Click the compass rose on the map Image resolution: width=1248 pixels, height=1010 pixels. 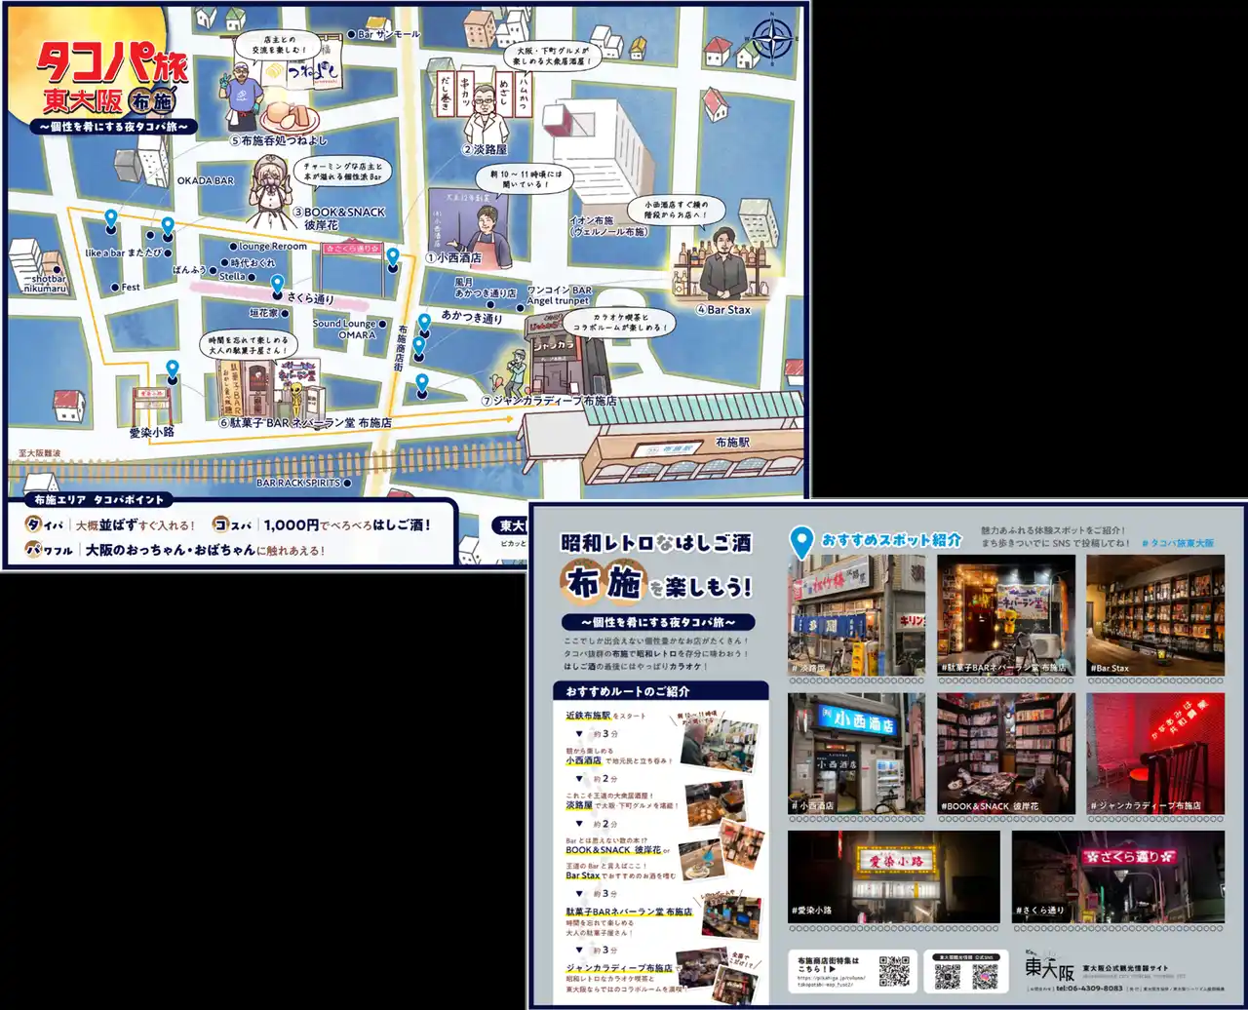pyautogui.click(x=774, y=39)
